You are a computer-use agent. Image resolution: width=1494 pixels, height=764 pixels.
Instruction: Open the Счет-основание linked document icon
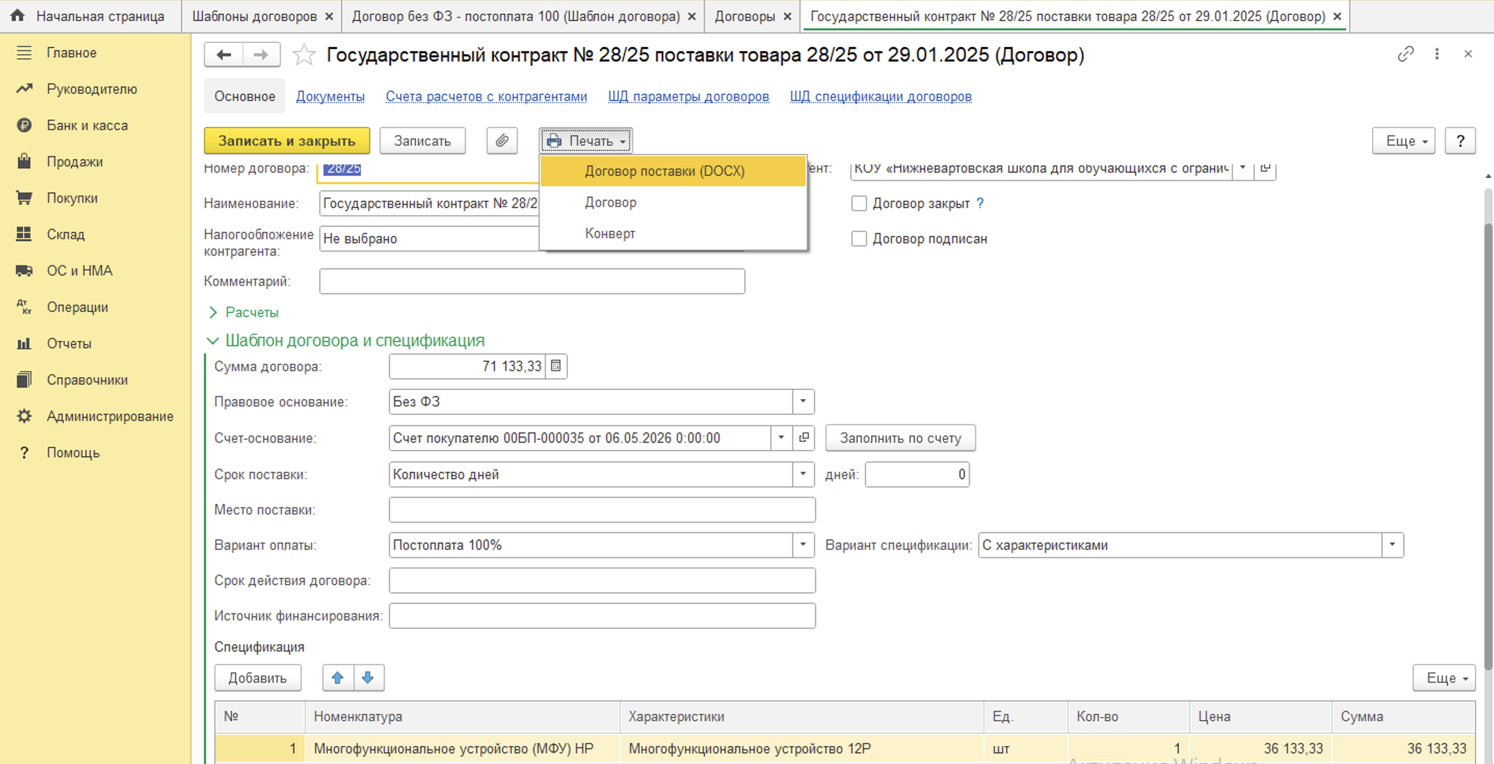coord(804,438)
